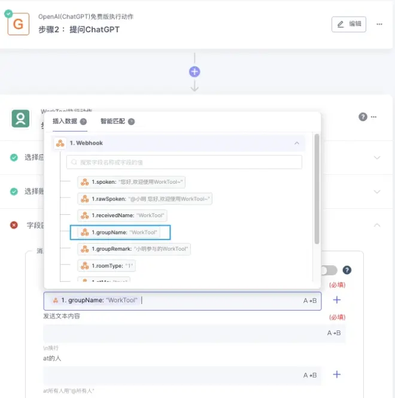Click the 步骤2：提问ChatGPT title
Image resolution: width=395 pixels, height=398 pixels.
point(79,30)
